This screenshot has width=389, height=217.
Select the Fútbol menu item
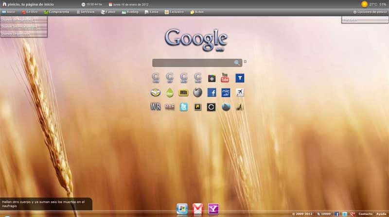coord(108,12)
